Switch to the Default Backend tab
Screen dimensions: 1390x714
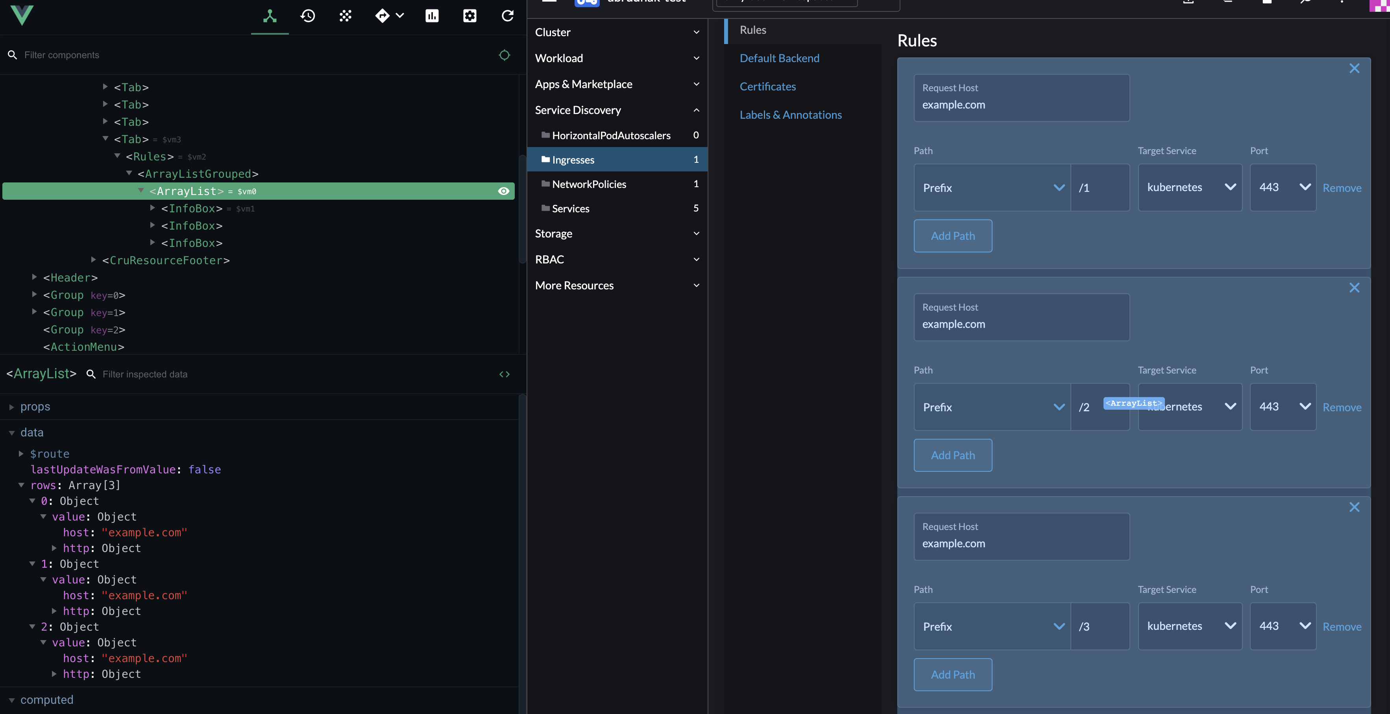(x=779, y=58)
